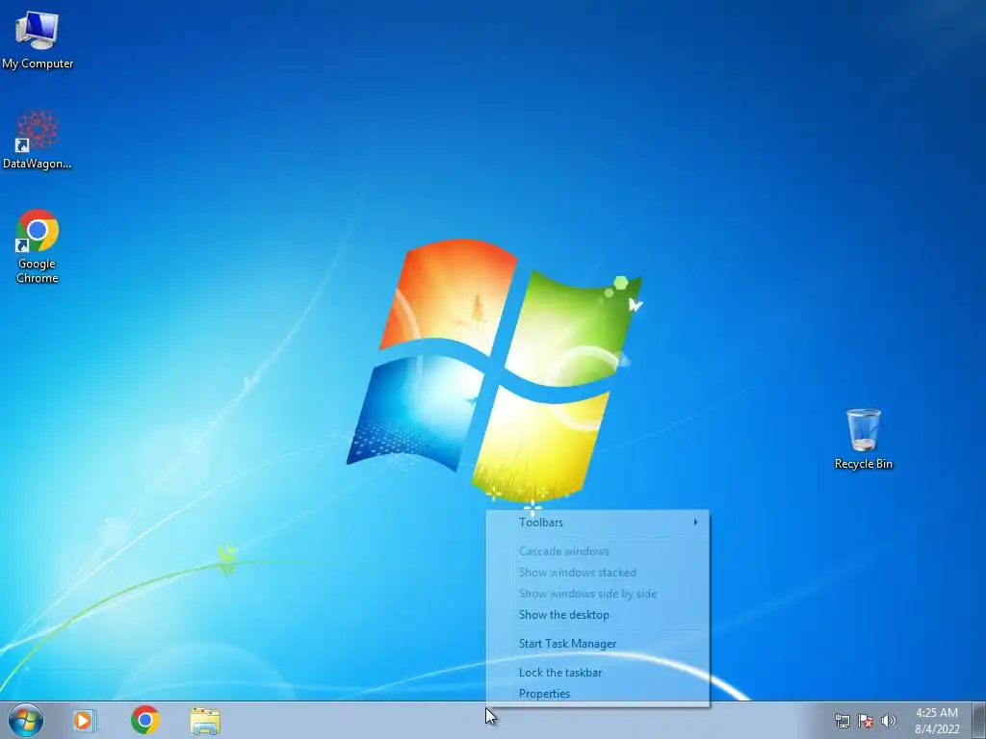986x739 pixels.
Task: Click the Show desktop strip at the taskbar end
Action: tap(979, 720)
